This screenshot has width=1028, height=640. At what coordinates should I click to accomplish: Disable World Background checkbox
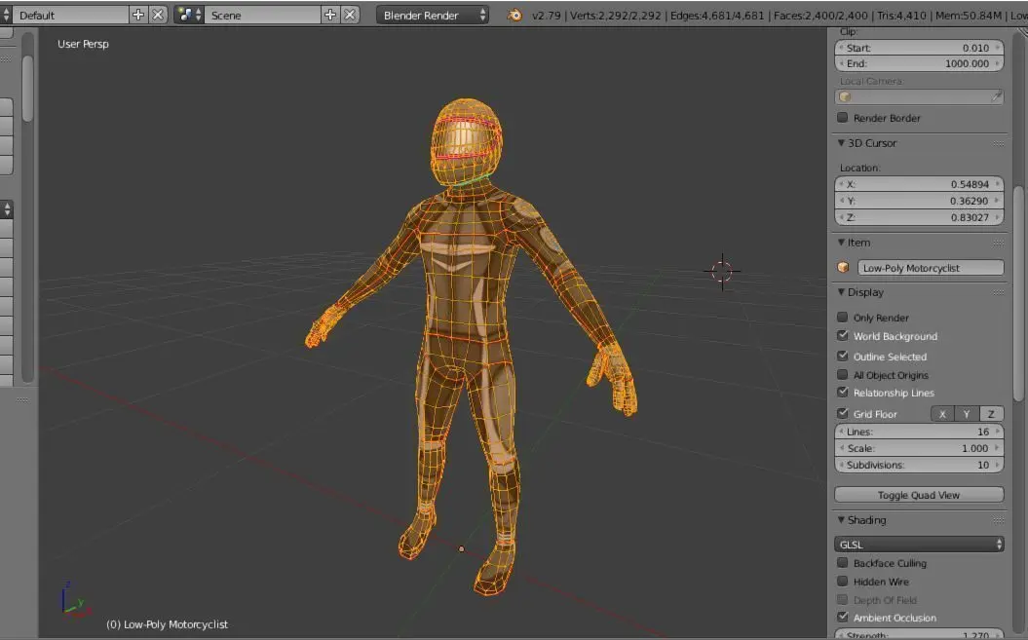click(x=843, y=336)
